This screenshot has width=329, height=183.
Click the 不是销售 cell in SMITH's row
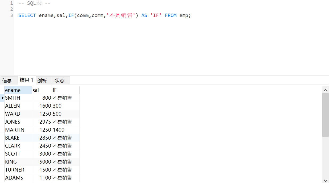(65, 98)
